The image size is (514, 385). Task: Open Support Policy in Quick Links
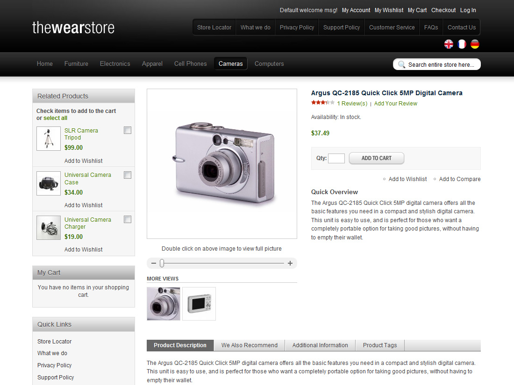click(56, 378)
